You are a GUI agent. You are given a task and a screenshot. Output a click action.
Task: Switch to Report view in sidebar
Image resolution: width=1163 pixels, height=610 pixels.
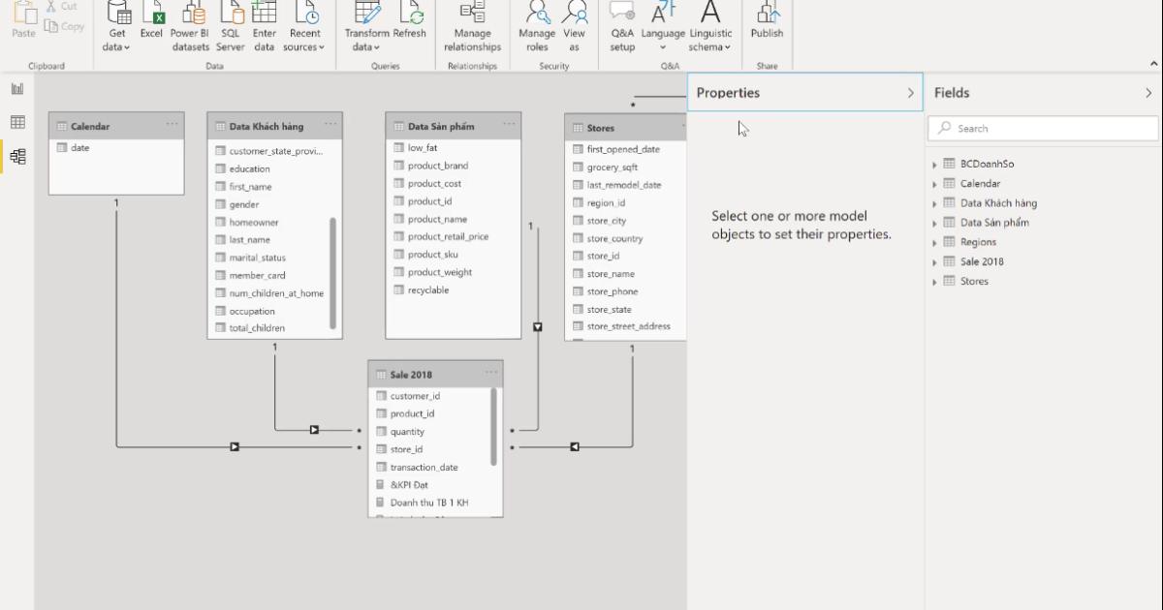17,89
